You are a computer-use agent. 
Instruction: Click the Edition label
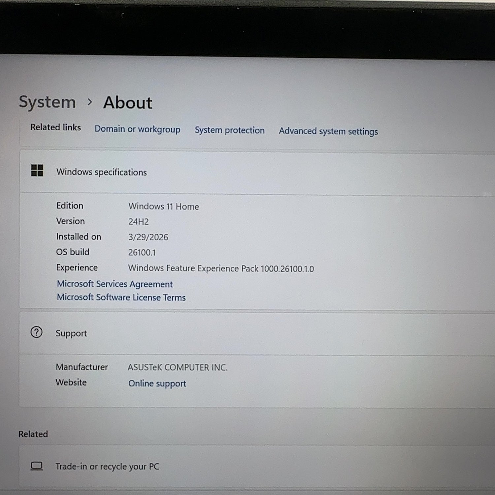(x=70, y=206)
